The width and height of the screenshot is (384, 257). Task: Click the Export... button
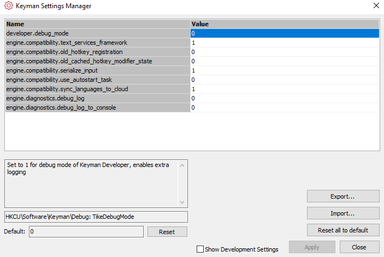343,196
